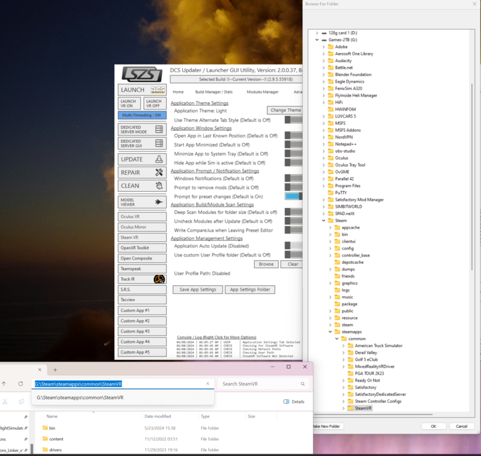Collapse the Games-2TB (G:) drive node
Image resolution: width=481 pixels, height=456 pixels.
coord(317,40)
